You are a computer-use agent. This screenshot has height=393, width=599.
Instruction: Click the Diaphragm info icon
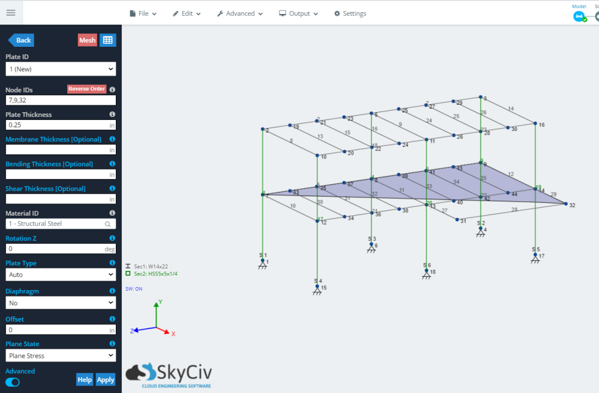coord(112,291)
